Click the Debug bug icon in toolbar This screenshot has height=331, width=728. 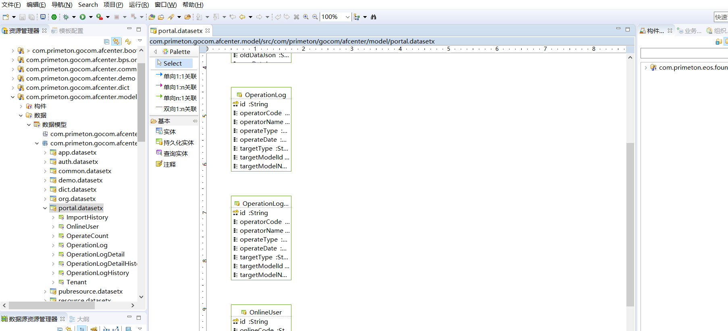tap(66, 17)
